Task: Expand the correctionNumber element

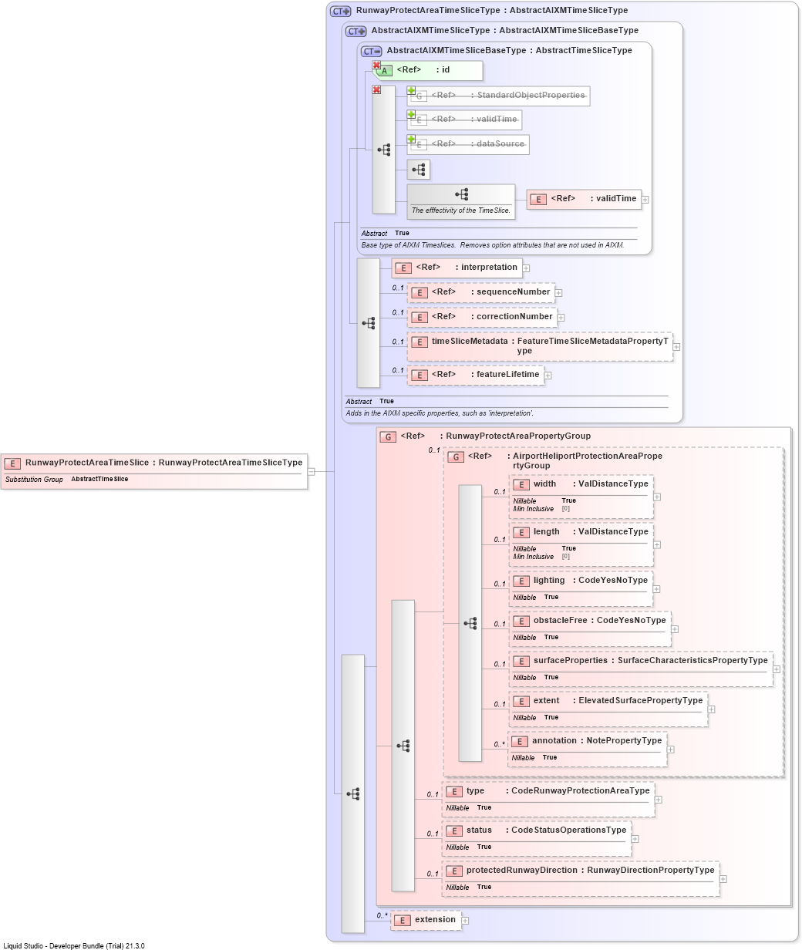Action: pos(561,318)
